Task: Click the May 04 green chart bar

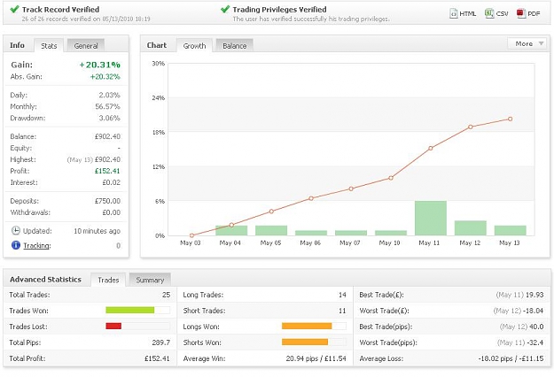Action: click(x=231, y=230)
